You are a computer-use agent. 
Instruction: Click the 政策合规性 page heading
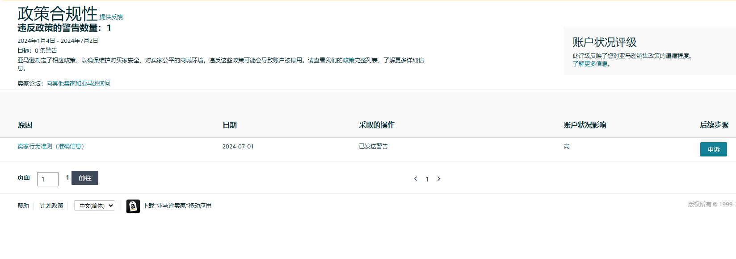(57, 13)
